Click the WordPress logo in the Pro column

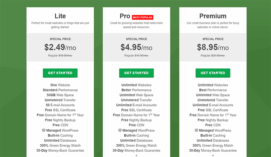[x=120, y=130]
